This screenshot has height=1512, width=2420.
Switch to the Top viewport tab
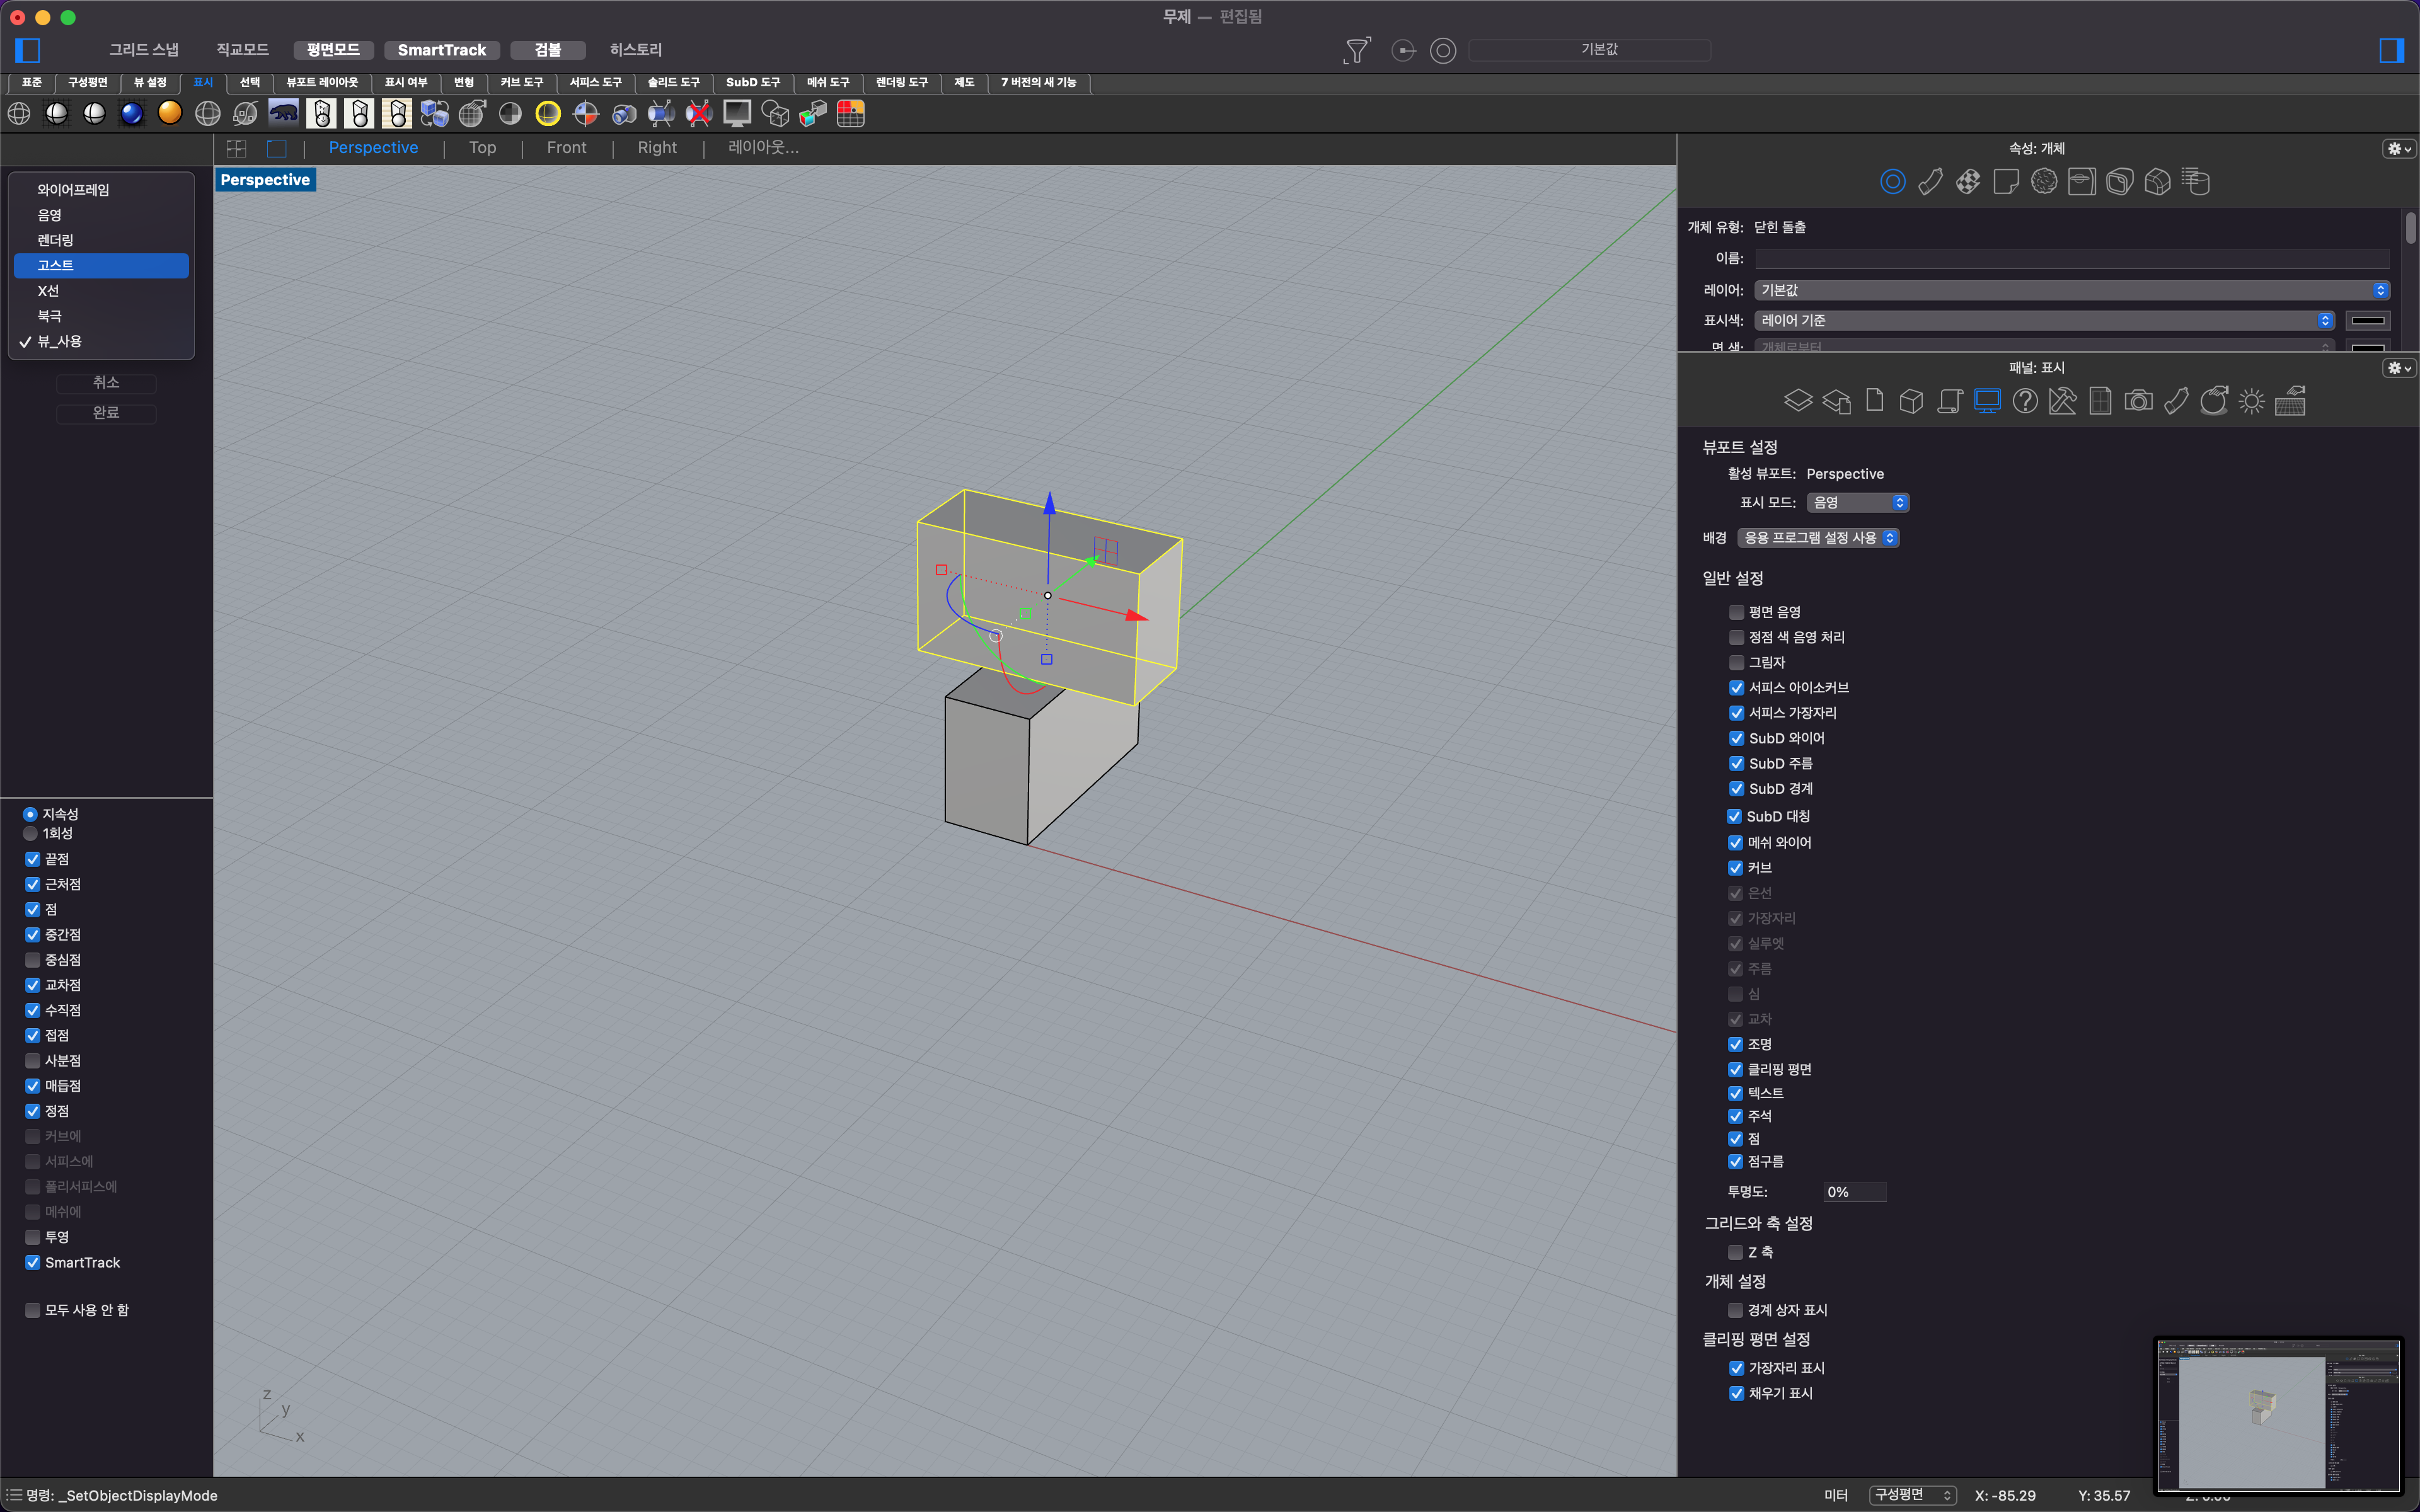(x=483, y=148)
